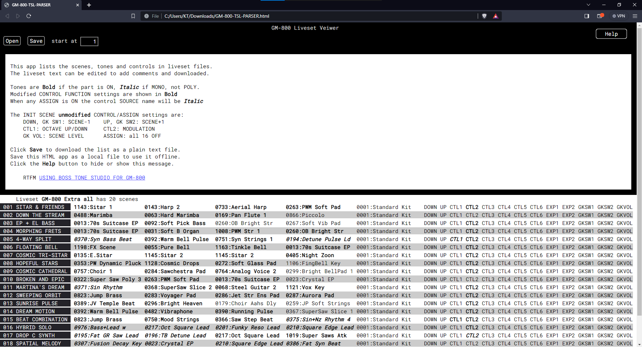The image size is (642, 347).
Task: Select the GM-800-TSL-PARSER browser tab
Action: (x=41, y=5)
